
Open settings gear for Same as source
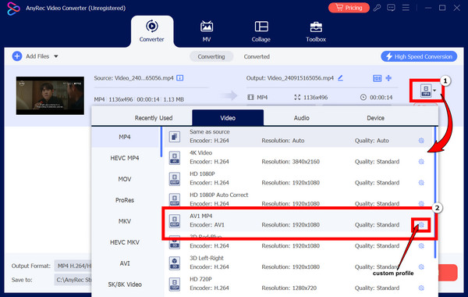421,141
